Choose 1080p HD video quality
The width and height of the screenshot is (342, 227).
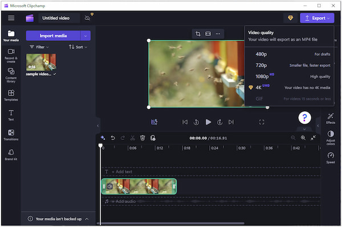[289, 76]
